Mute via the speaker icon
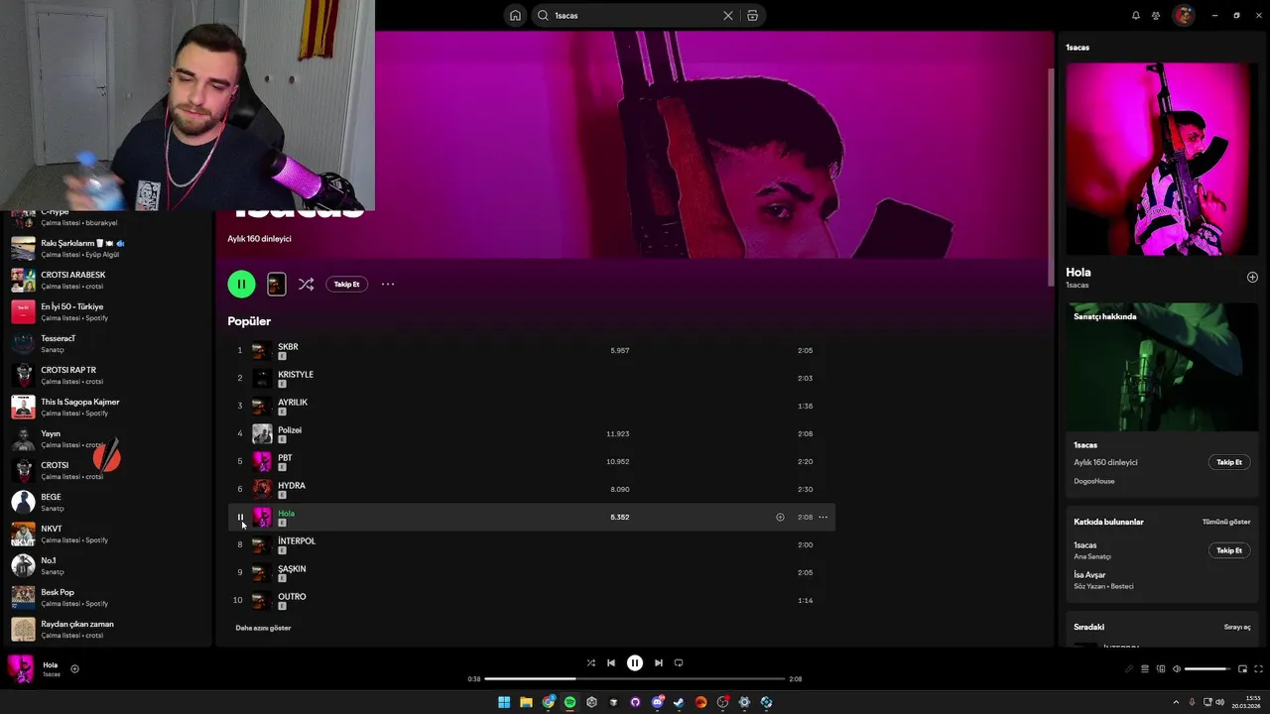Image resolution: width=1270 pixels, height=714 pixels. pyautogui.click(x=1177, y=668)
